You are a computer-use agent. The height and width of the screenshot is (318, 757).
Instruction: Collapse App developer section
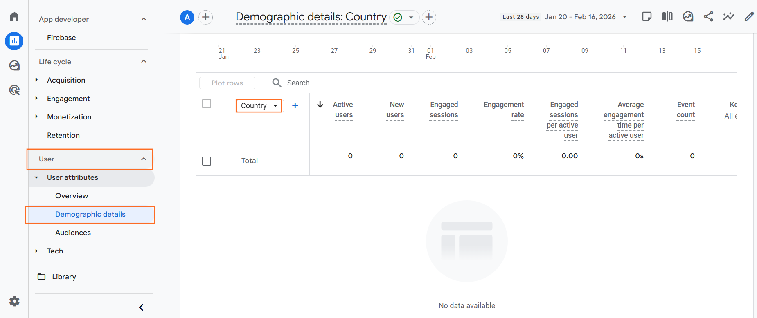(x=144, y=19)
